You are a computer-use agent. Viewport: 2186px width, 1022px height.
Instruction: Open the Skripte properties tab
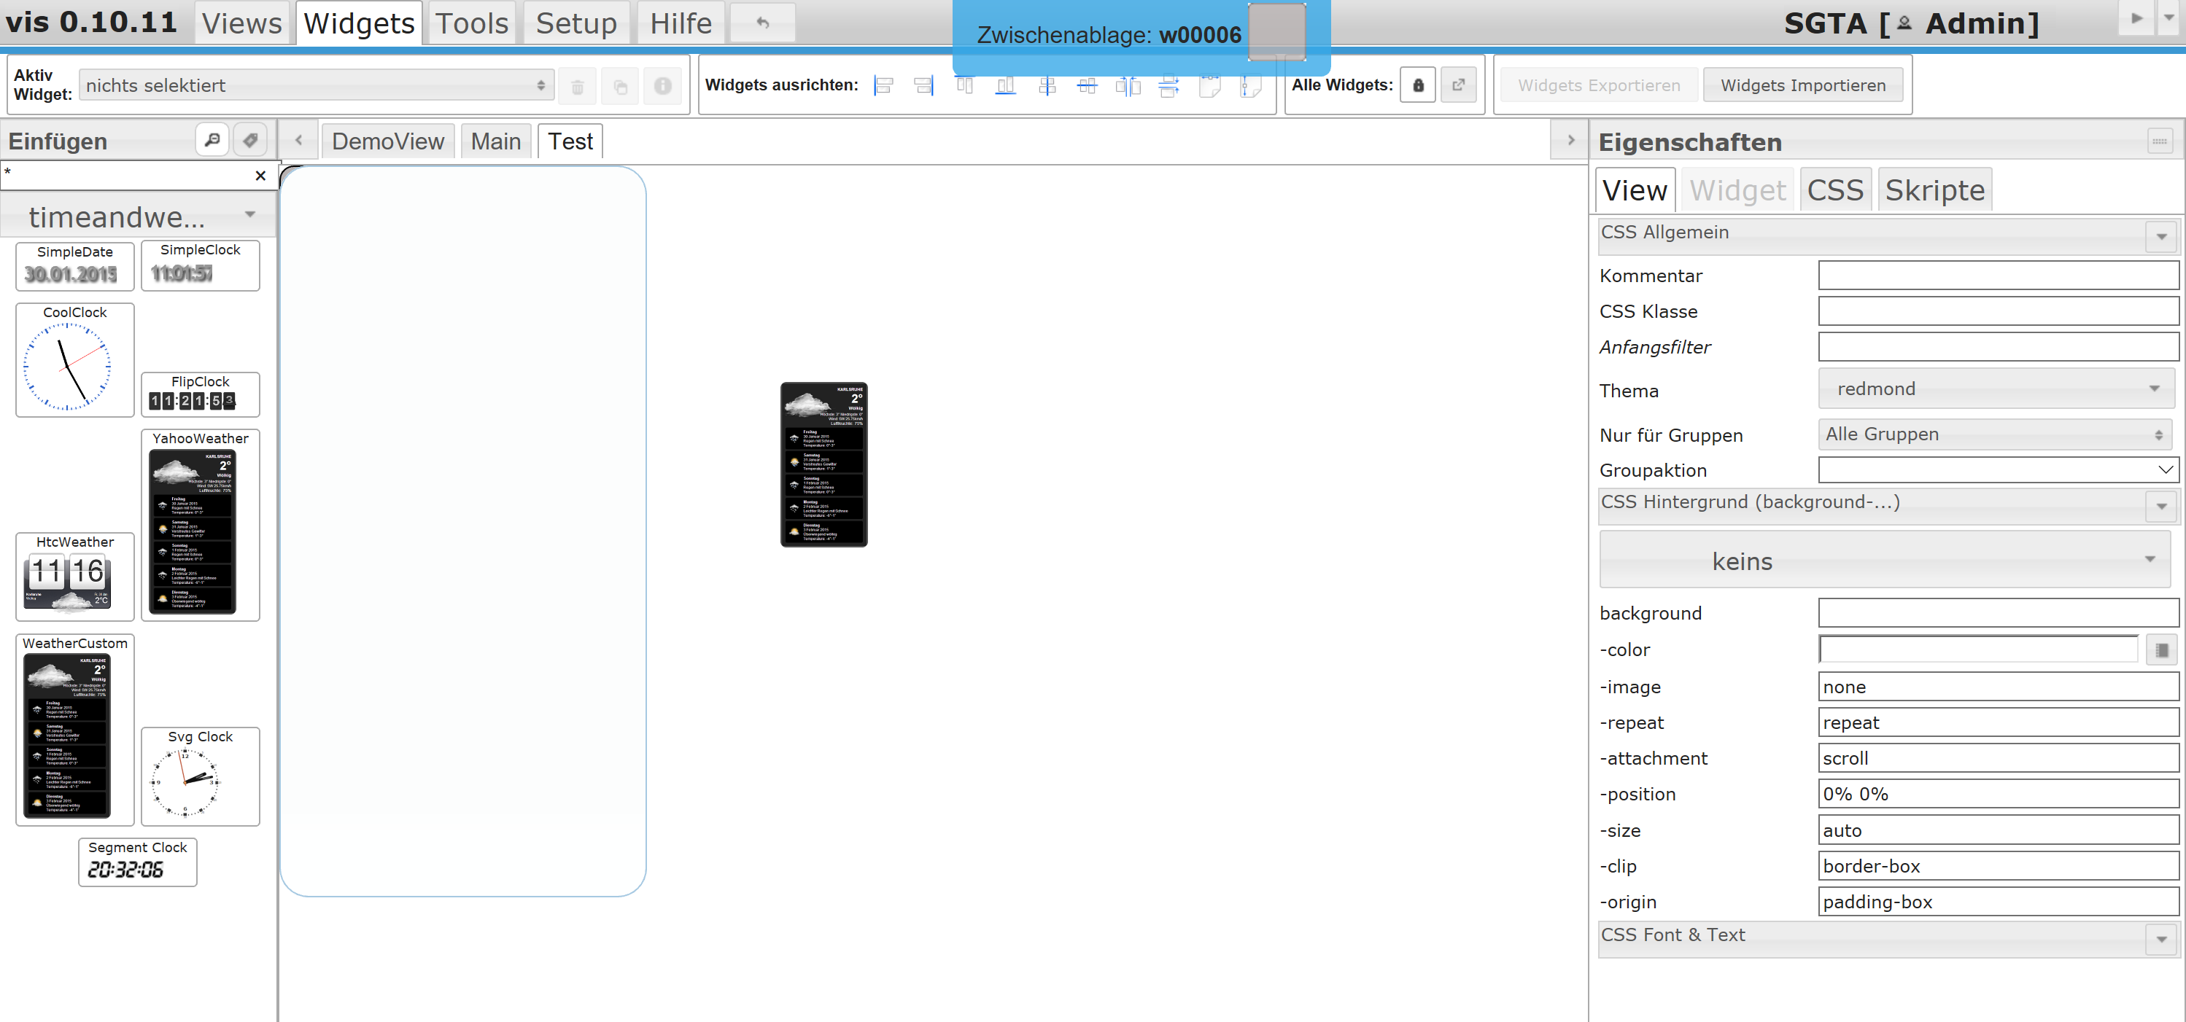click(1934, 190)
